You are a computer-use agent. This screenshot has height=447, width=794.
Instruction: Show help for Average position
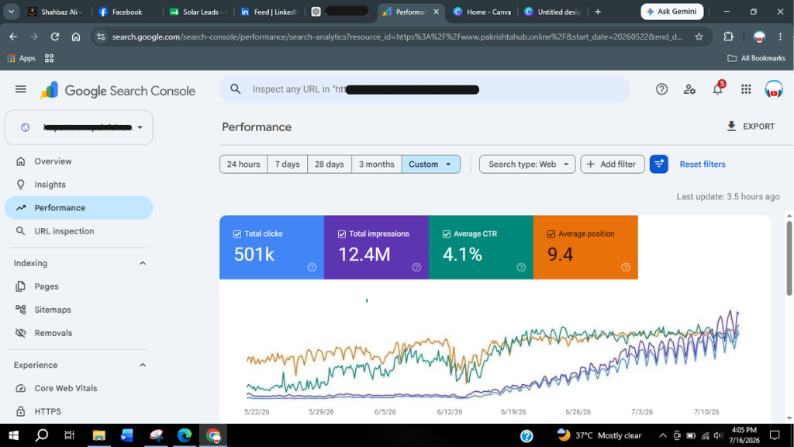[x=626, y=267]
